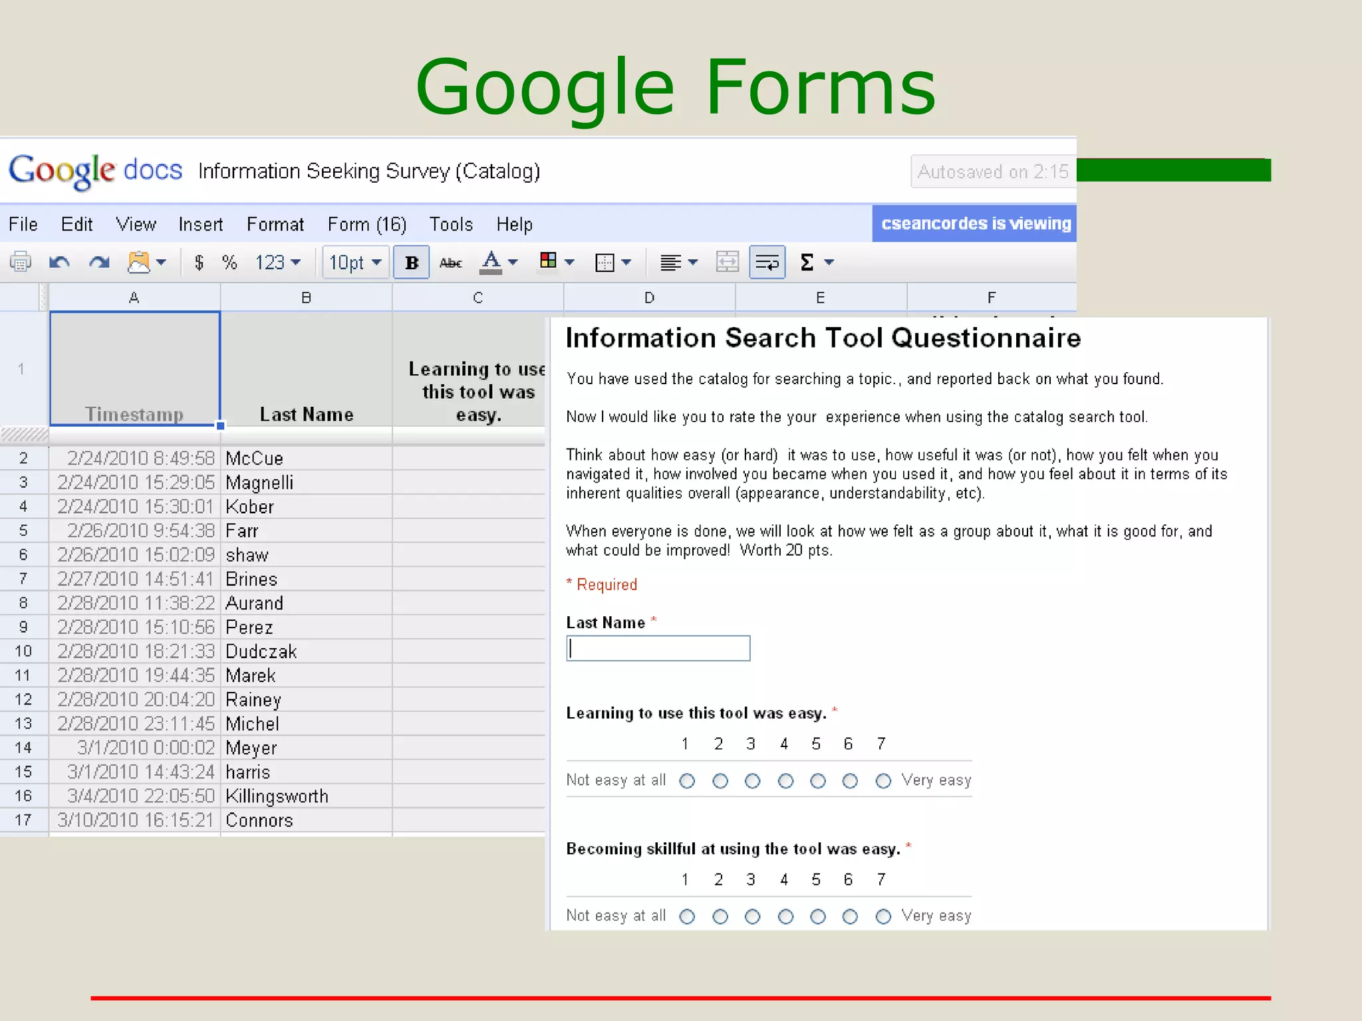Open the Format menu
Screen dimensions: 1362x1021
(275, 225)
